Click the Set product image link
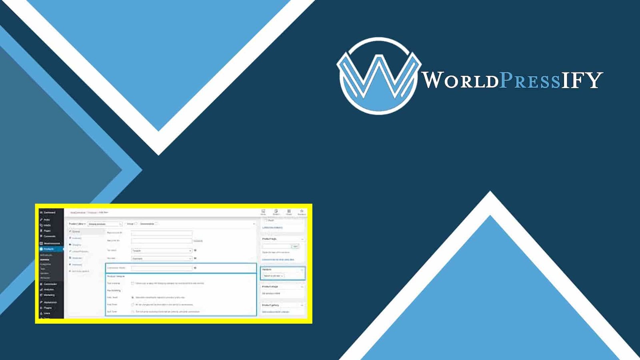This screenshot has height=360, width=640. (x=271, y=294)
